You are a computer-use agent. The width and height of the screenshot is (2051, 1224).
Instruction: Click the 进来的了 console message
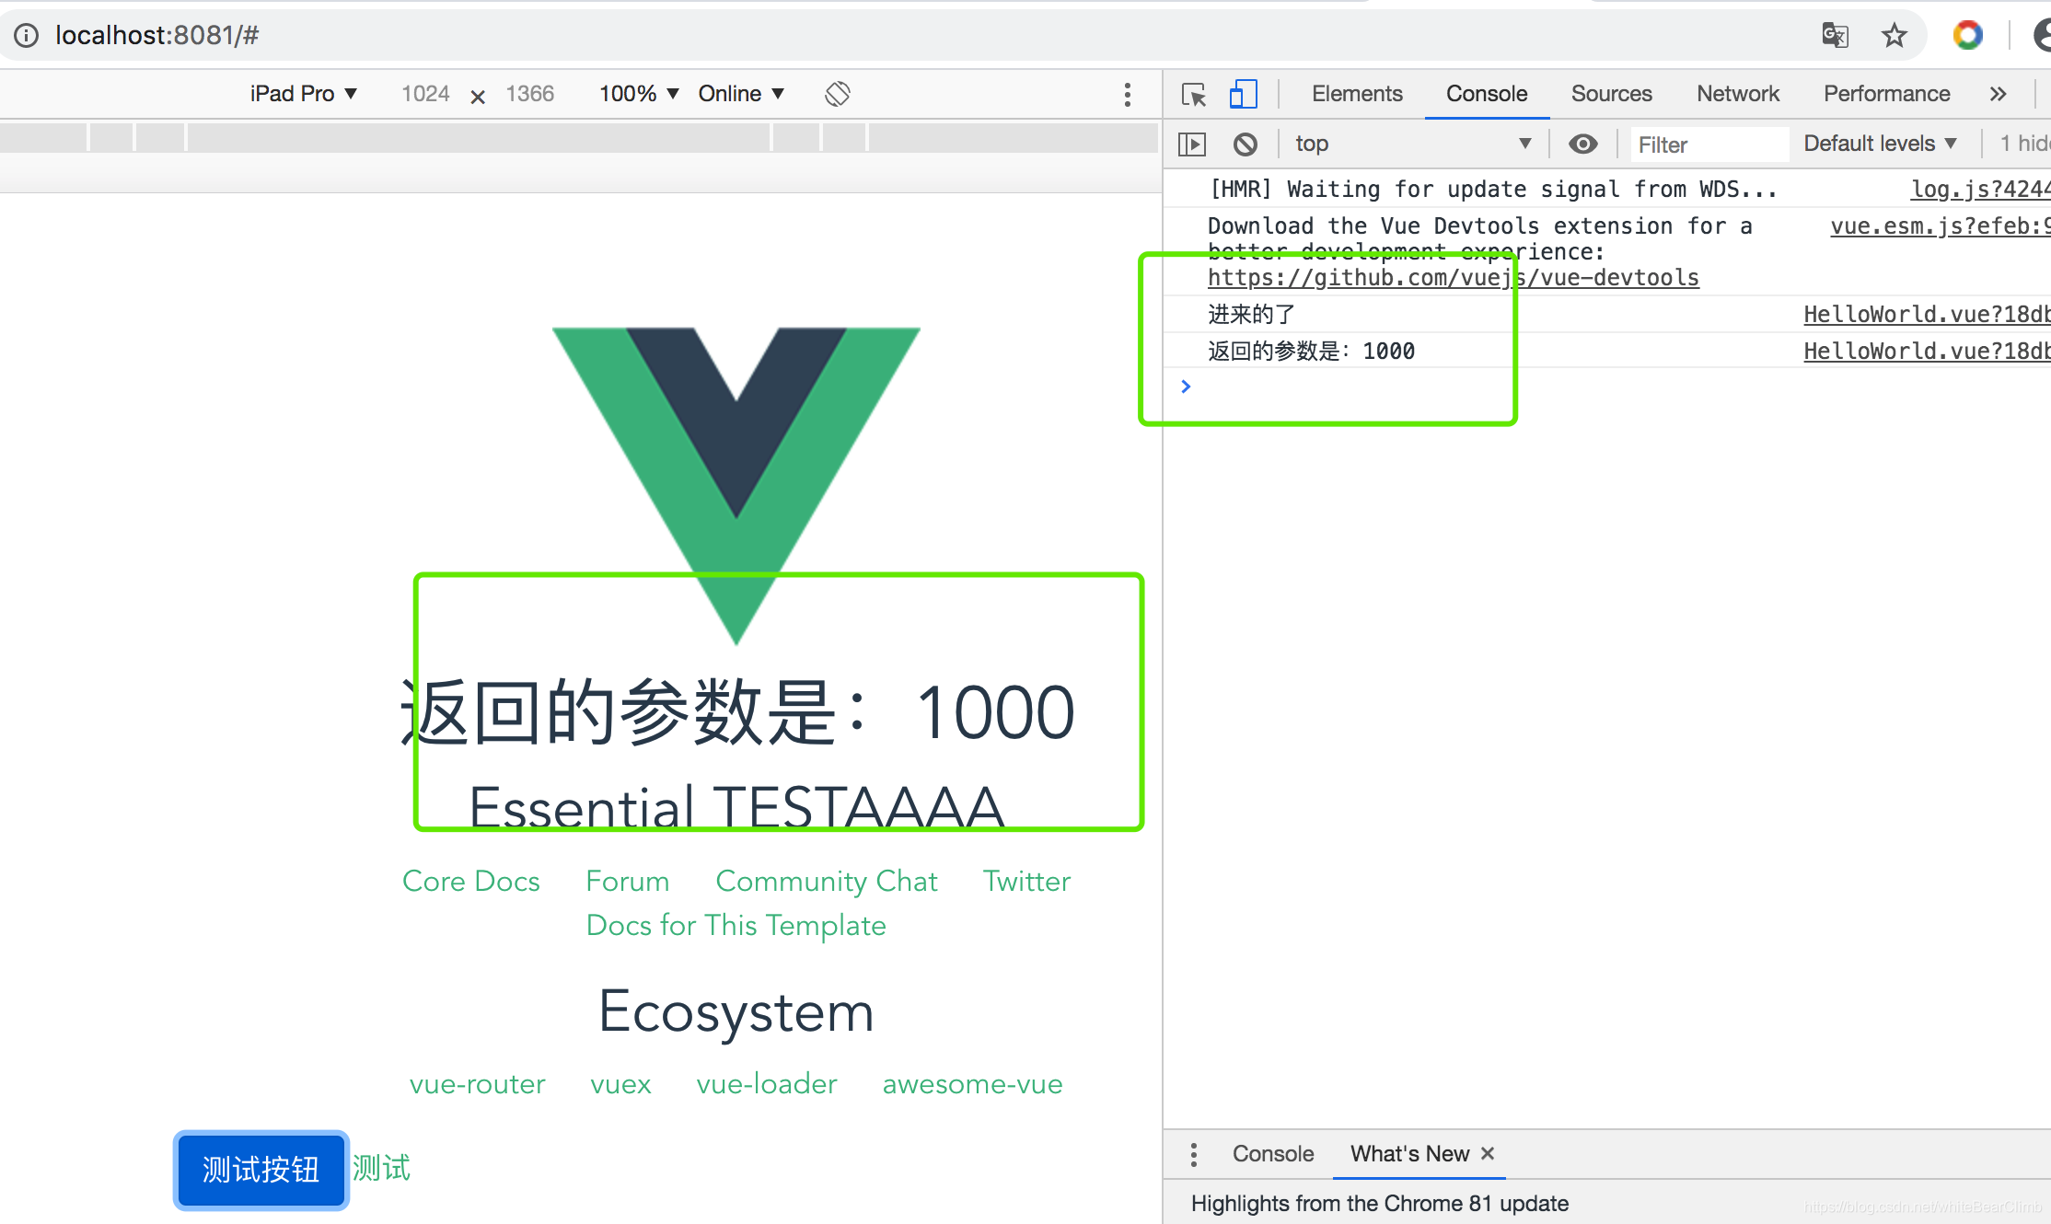pos(1250,315)
